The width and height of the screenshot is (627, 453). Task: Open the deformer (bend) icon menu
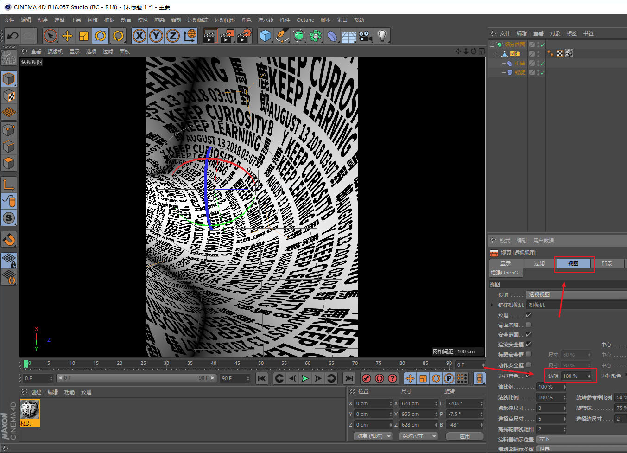pyautogui.click(x=332, y=36)
